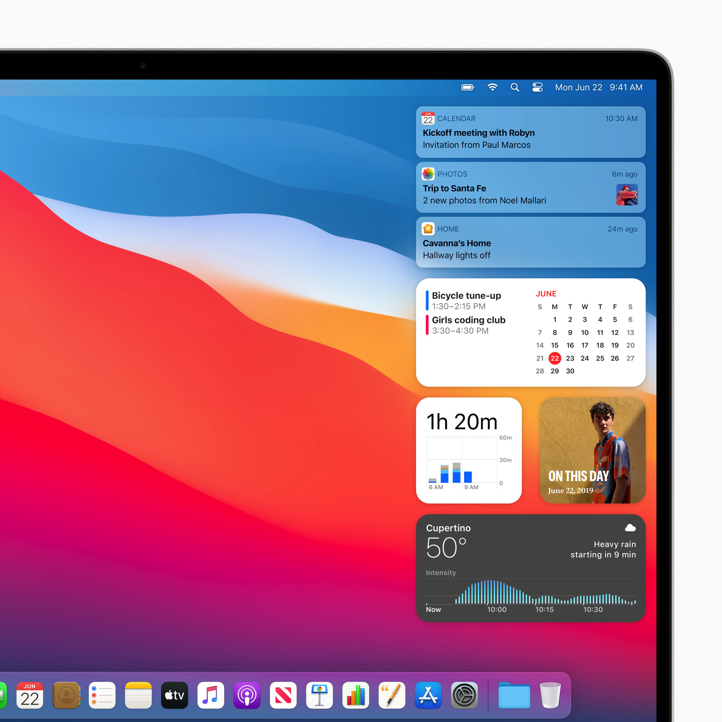Click the Home icon in the Cavanna's Home notification
Screen dimensions: 722x722
428,229
